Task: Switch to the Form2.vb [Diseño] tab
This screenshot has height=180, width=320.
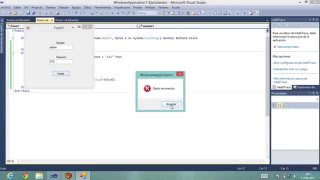Action: 18,20
